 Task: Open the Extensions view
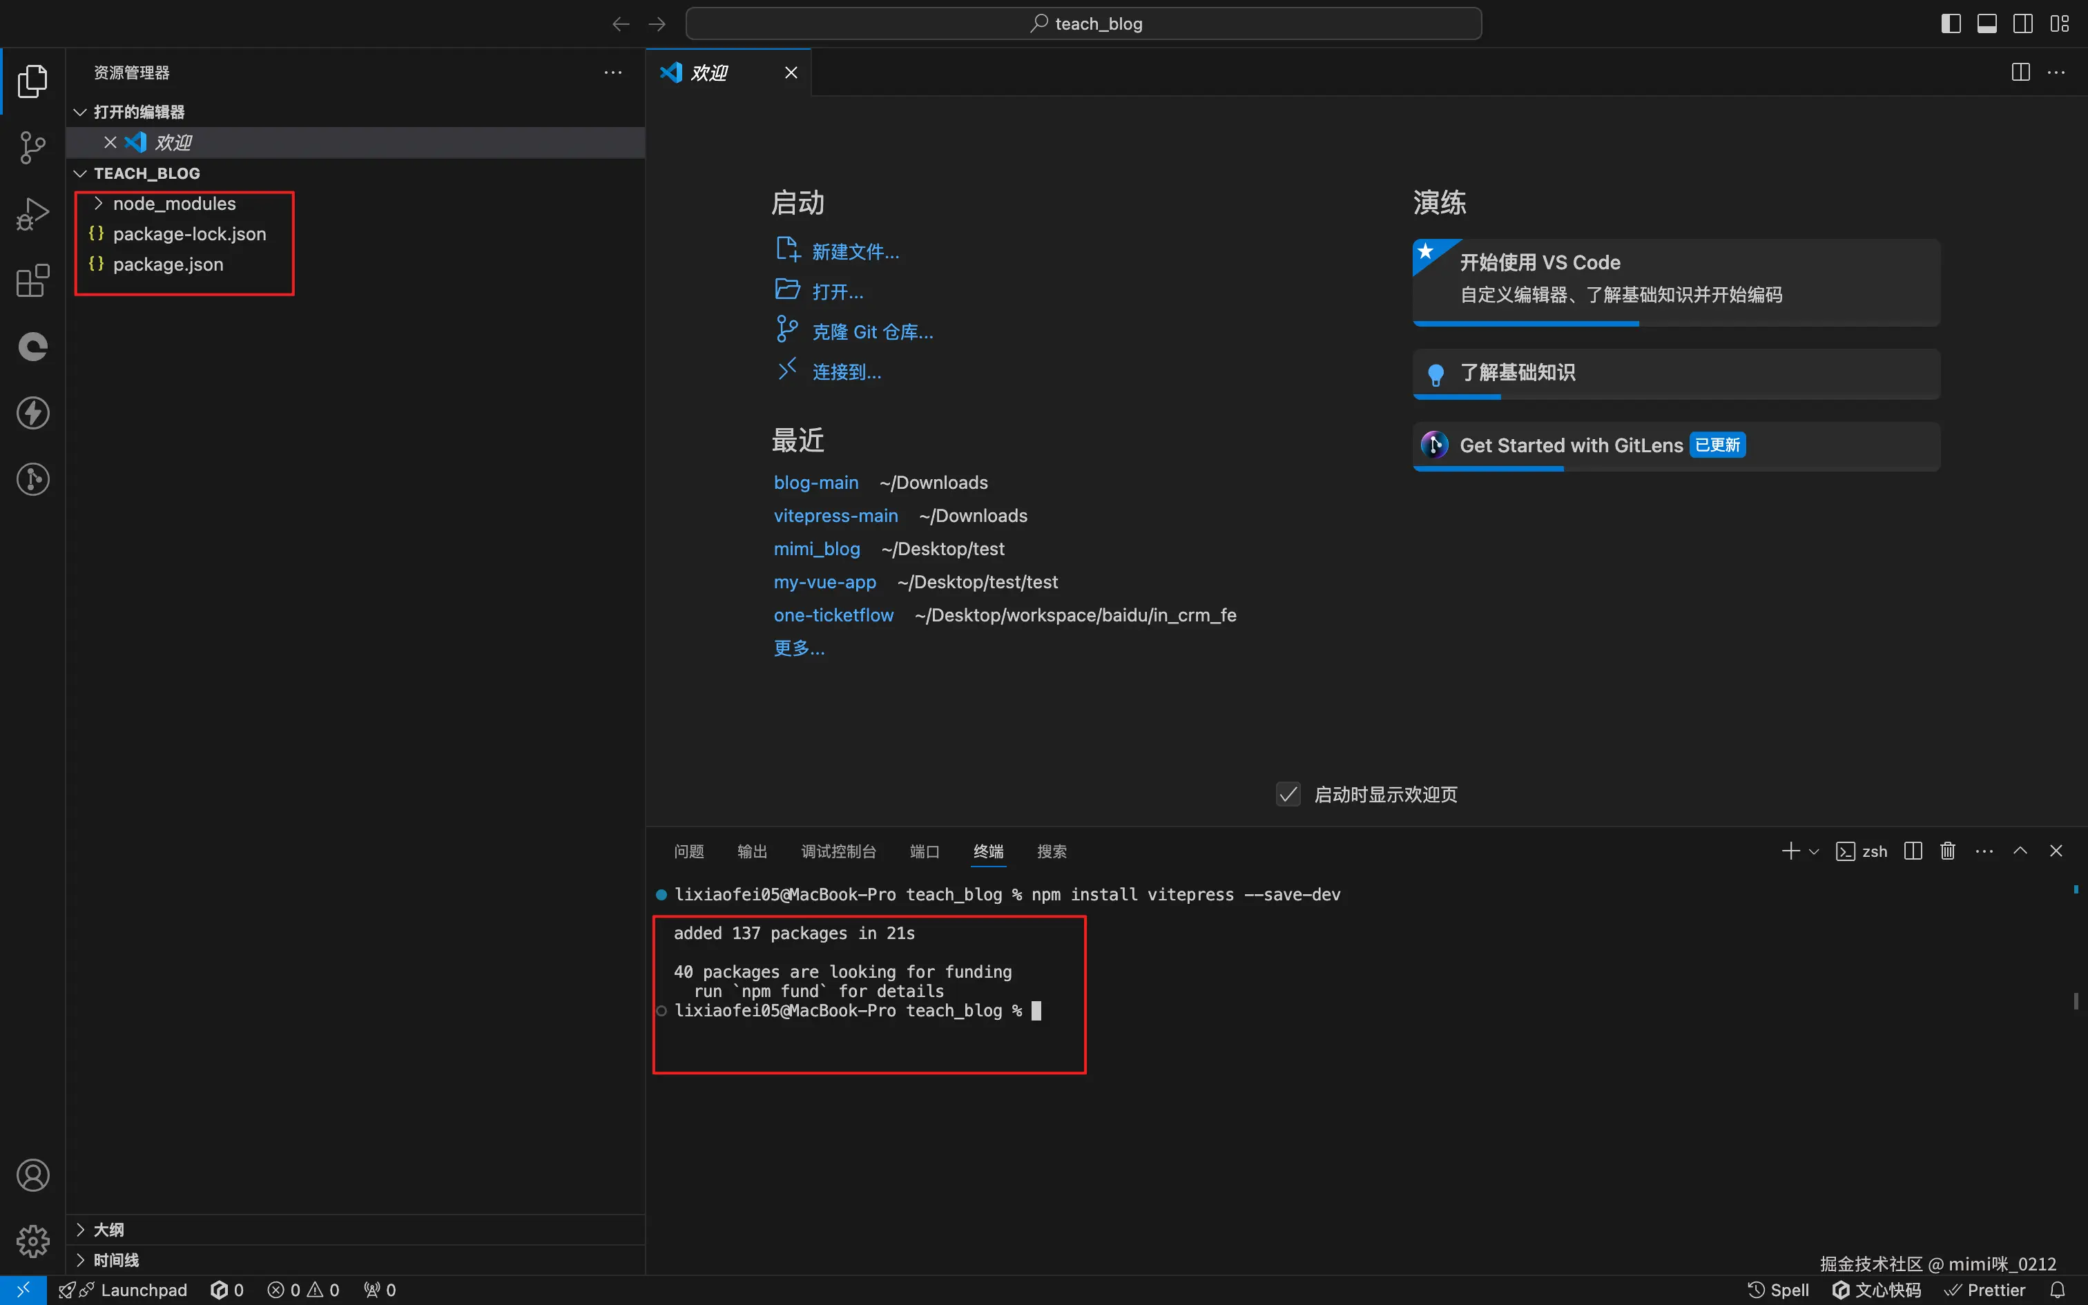(x=32, y=280)
